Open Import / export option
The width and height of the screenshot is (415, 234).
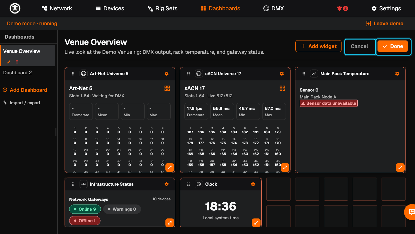tap(22, 103)
